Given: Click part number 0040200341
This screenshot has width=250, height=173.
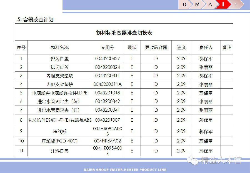Looking at the screenshot, I should pos(107,110).
